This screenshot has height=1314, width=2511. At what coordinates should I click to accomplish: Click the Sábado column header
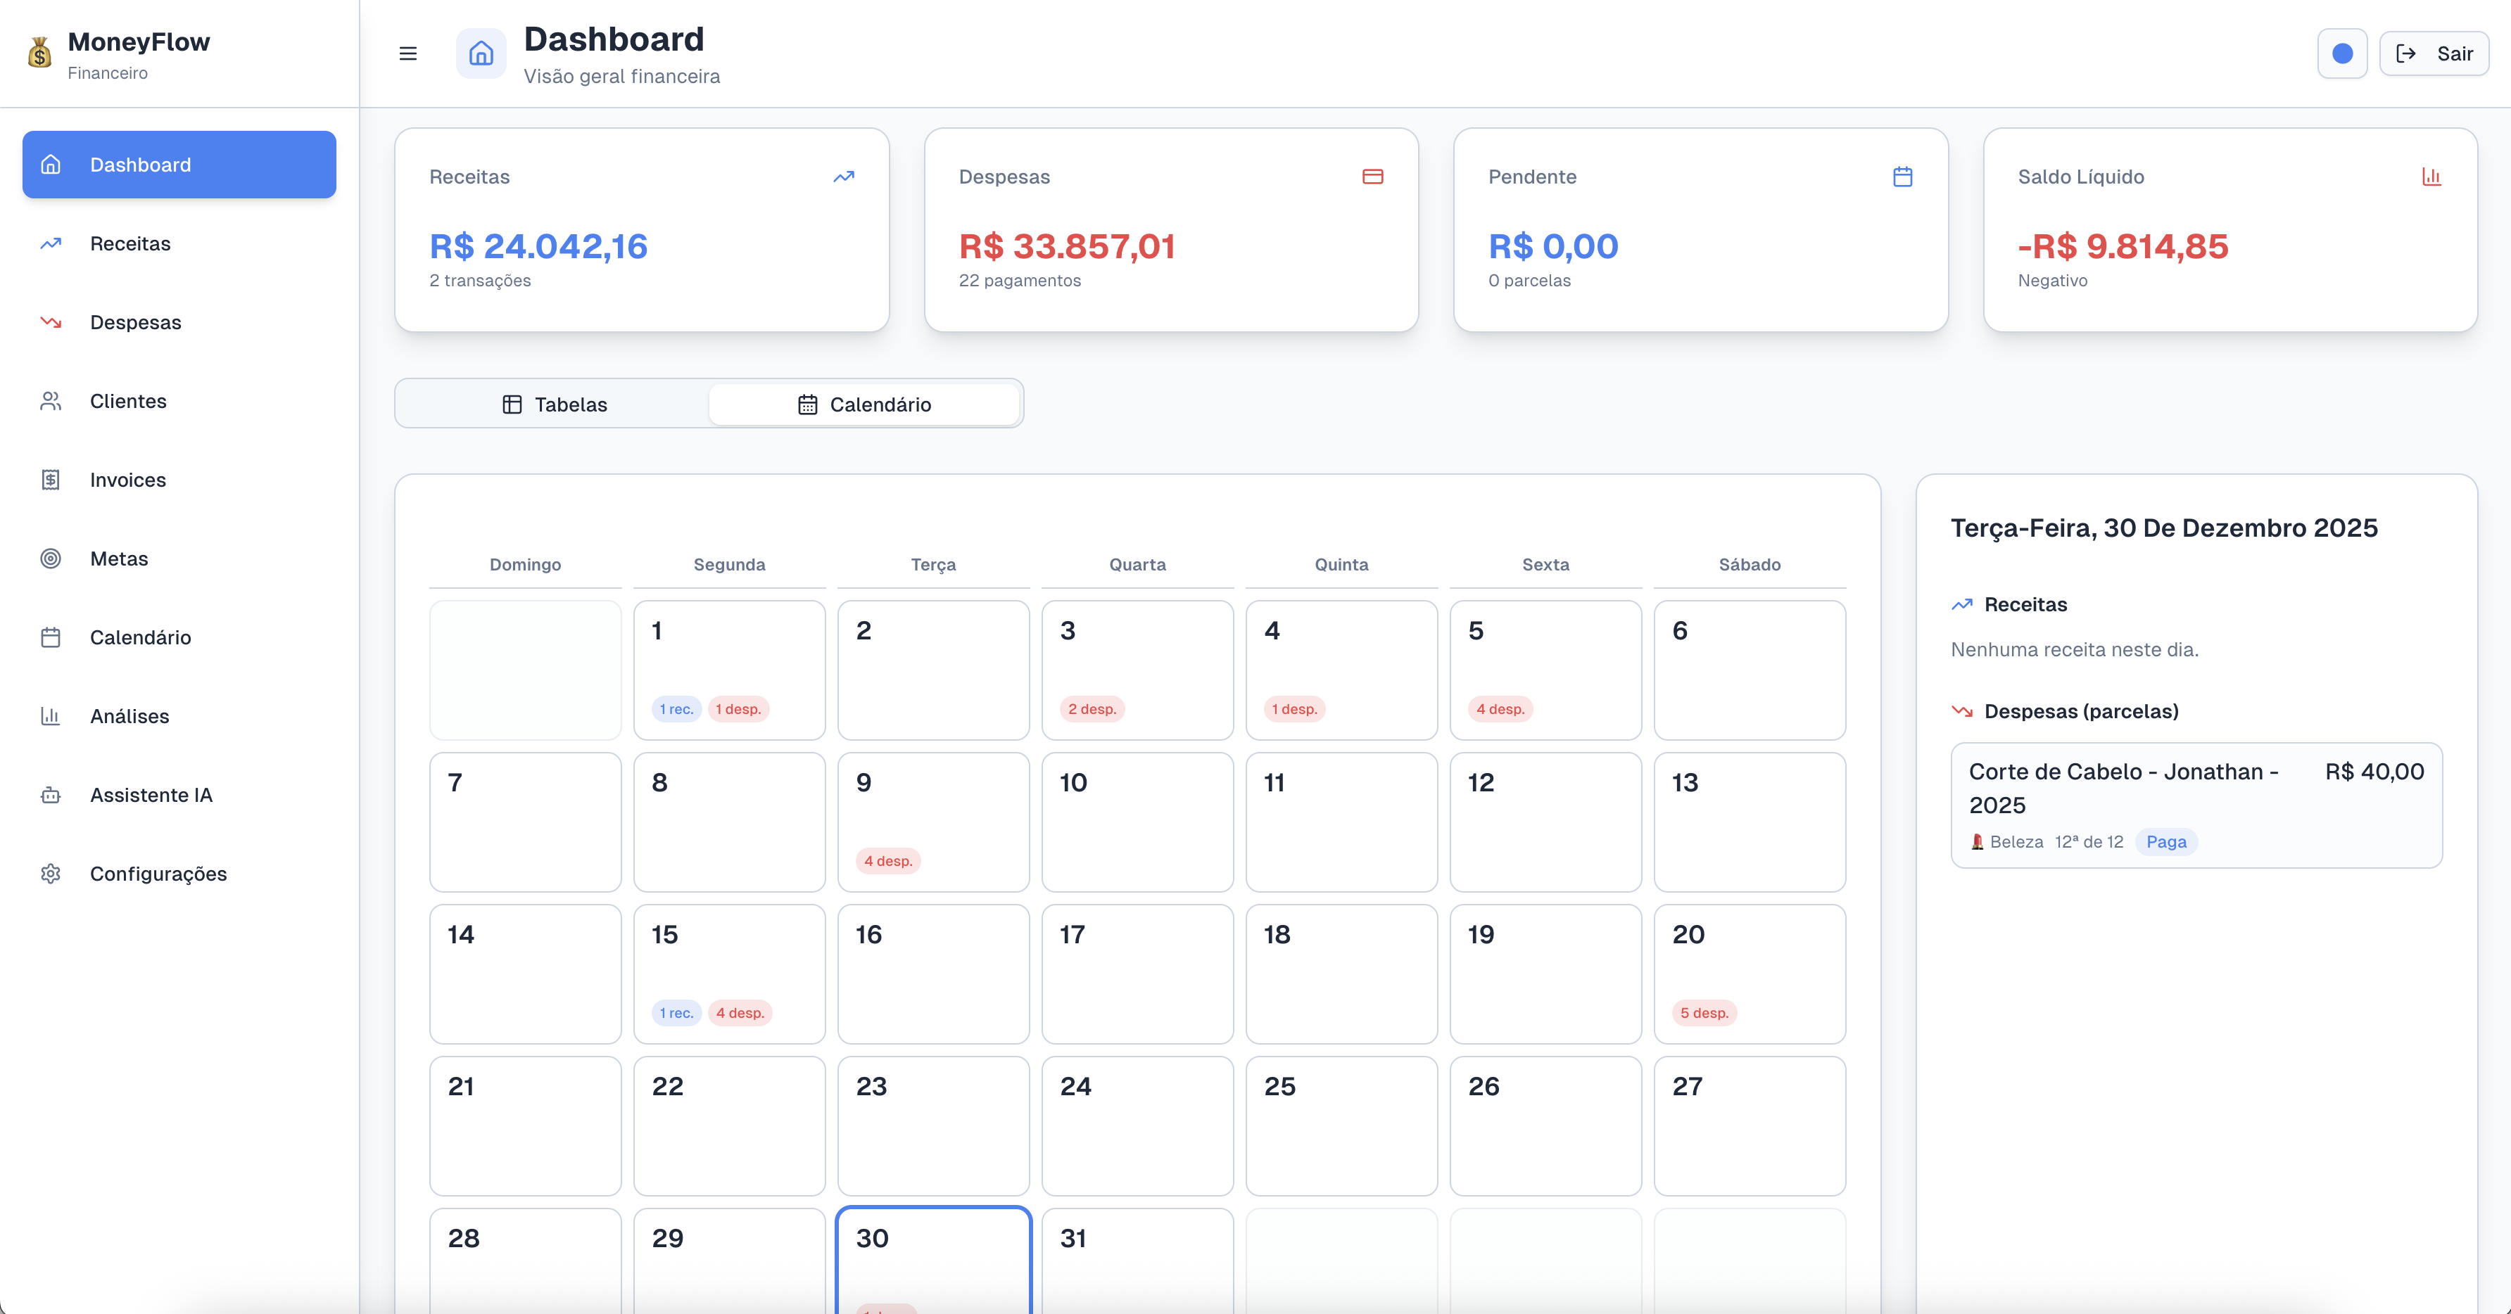(1750, 564)
